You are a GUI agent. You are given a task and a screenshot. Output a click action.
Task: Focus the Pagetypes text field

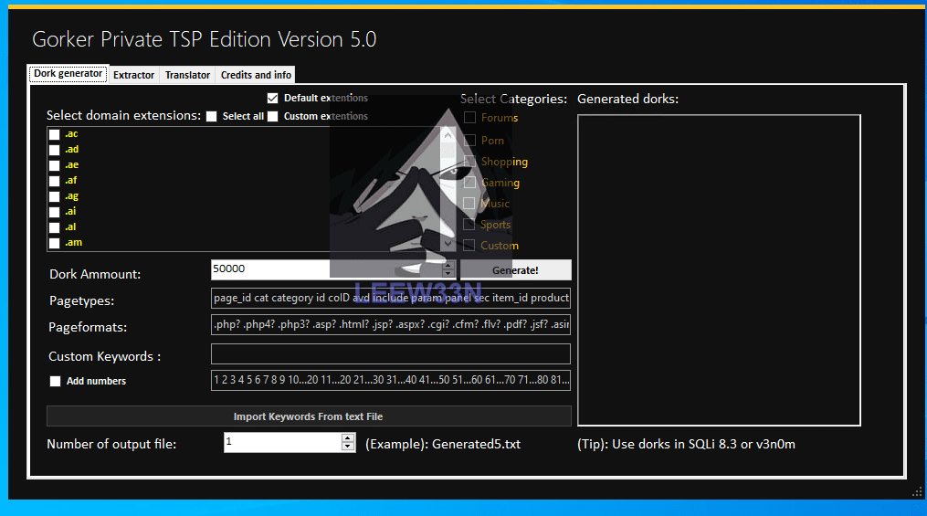[390, 298]
